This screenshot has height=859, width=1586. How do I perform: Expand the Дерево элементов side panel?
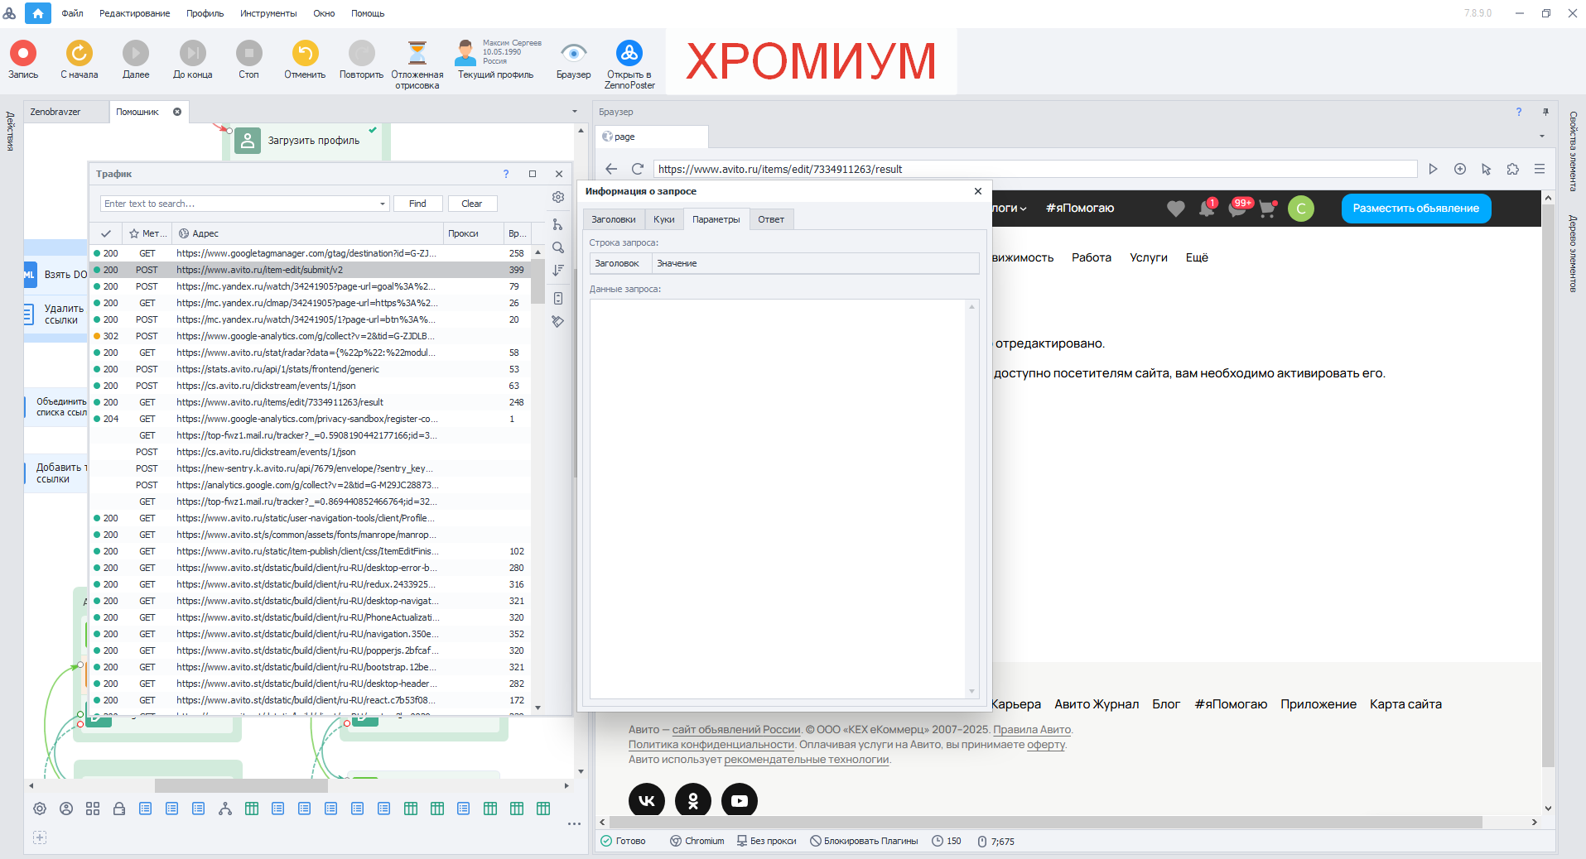[x=1573, y=253]
